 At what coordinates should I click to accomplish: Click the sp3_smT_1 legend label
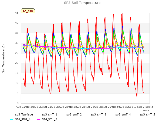pos(49,114)
